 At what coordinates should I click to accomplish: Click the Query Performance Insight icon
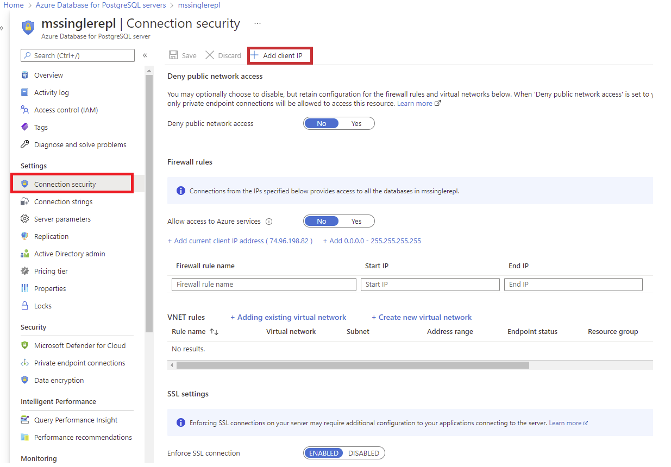click(x=24, y=420)
